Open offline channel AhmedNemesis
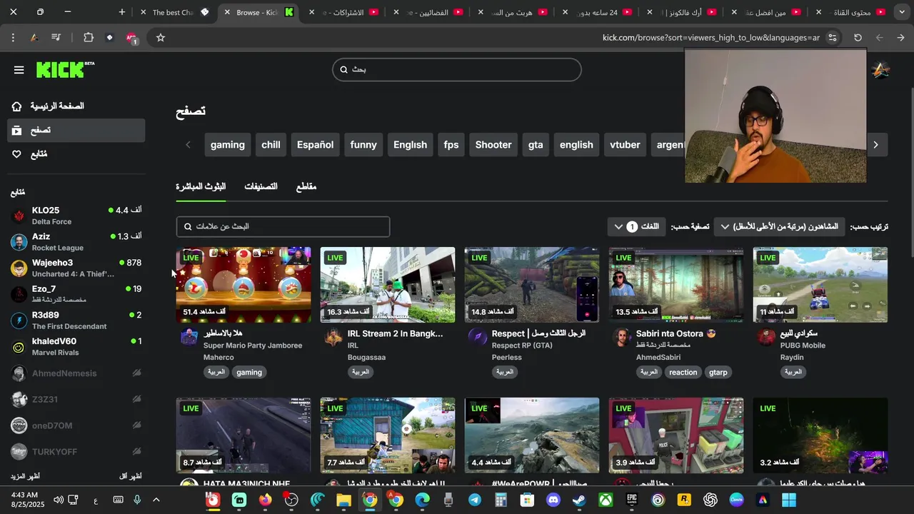Viewport: 914px width, 514px height. (76, 373)
